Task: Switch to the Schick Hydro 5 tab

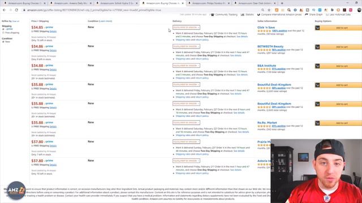Action: pos(117,3)
